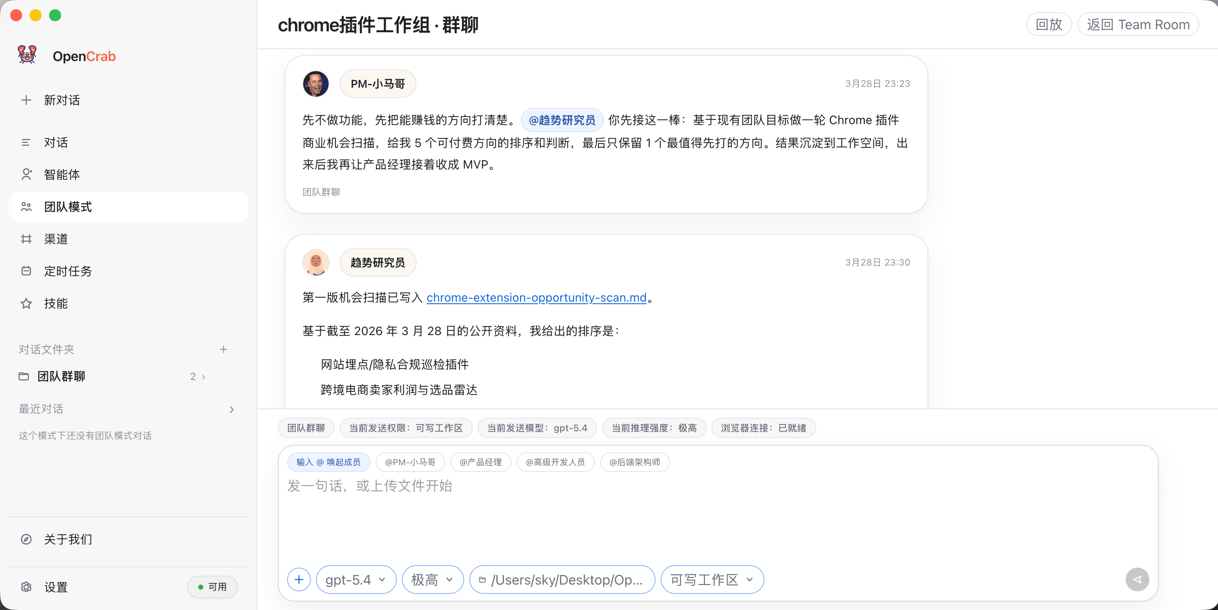Switch to 团队模式 in the sidebar
This screenshot has height=610, width=1218.
[x=68, y=207]
